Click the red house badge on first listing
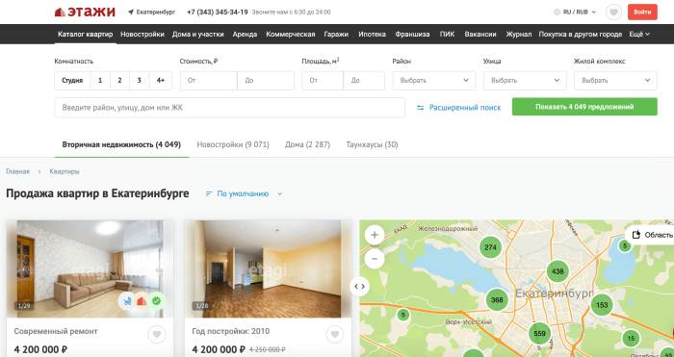 (x=142, y=301)
